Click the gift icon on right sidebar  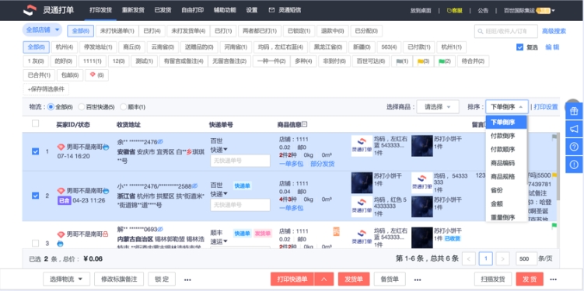coord(574,111)
